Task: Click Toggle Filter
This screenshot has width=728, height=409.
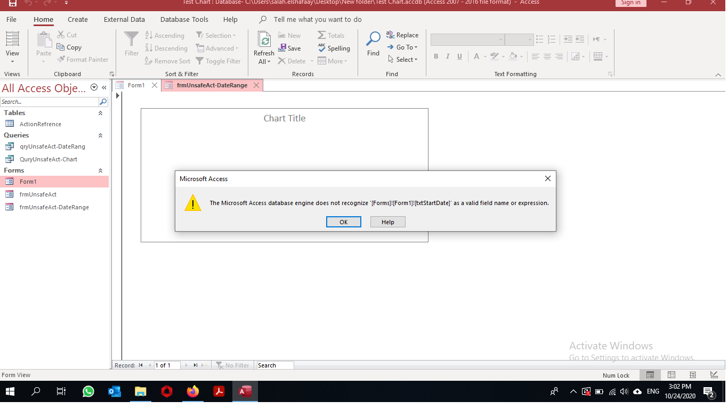Action: coord(219,61)
